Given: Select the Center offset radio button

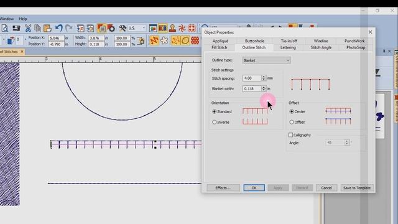Looking at the screenshot, I should [292, 111].
